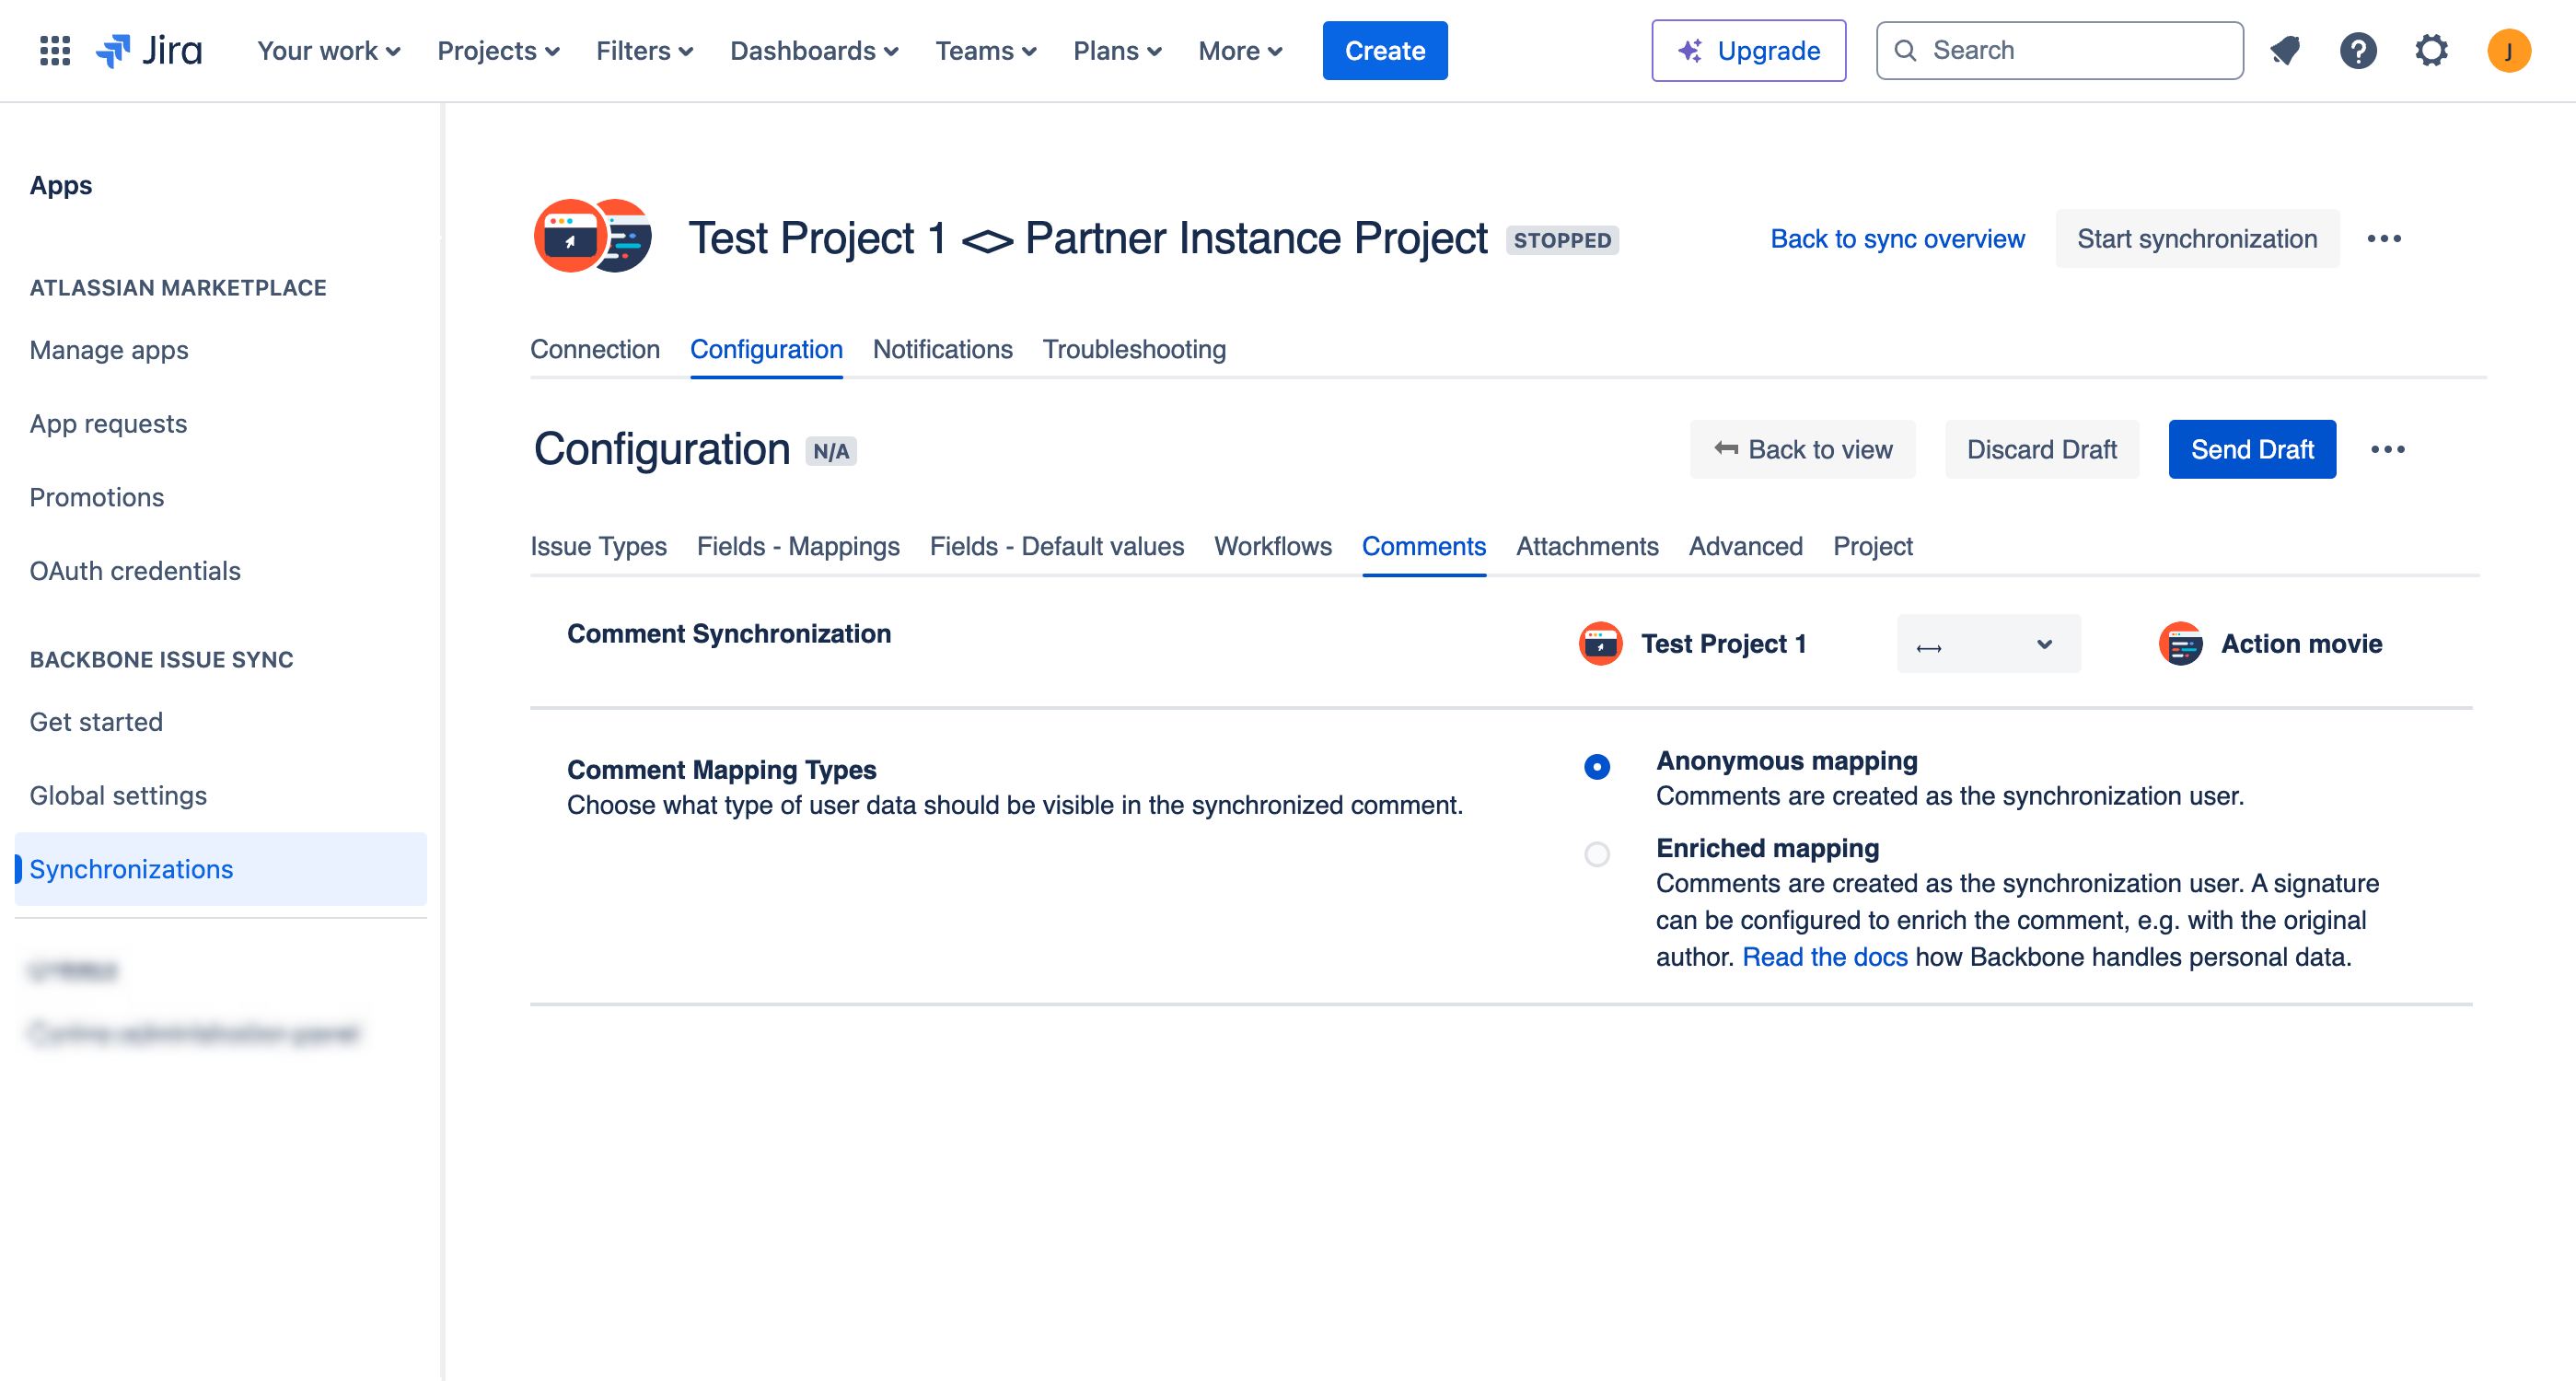Expand the Projects menu
Screen dimensions: 2576x1381
498,50
